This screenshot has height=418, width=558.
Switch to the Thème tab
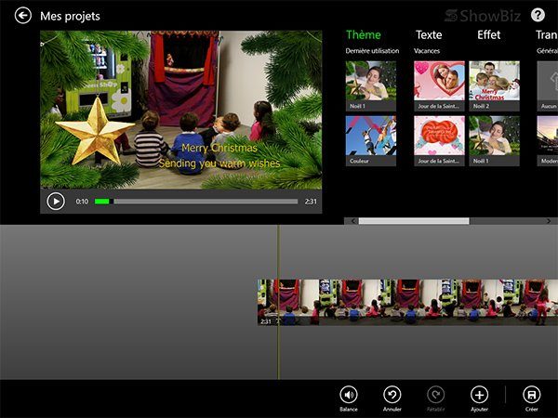pos(364,35)
